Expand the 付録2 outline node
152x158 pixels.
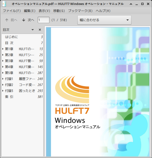pyautogui.click(x=3, y=85)
